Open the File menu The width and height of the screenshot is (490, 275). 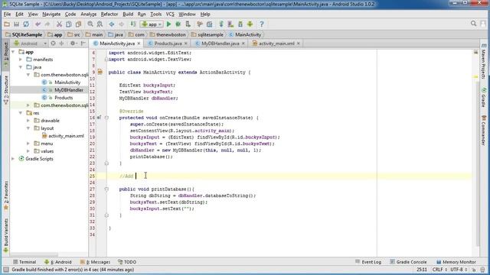[x=7, y=15]
